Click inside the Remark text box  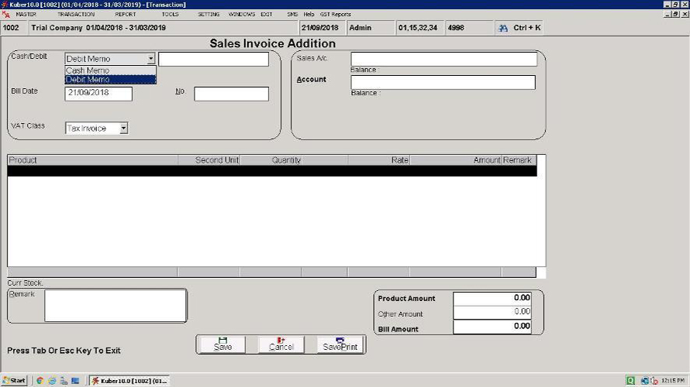point(115,305)
